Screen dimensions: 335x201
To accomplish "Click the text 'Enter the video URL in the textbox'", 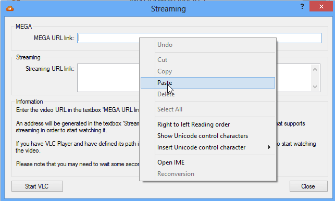I will click(x=58, y=110).
